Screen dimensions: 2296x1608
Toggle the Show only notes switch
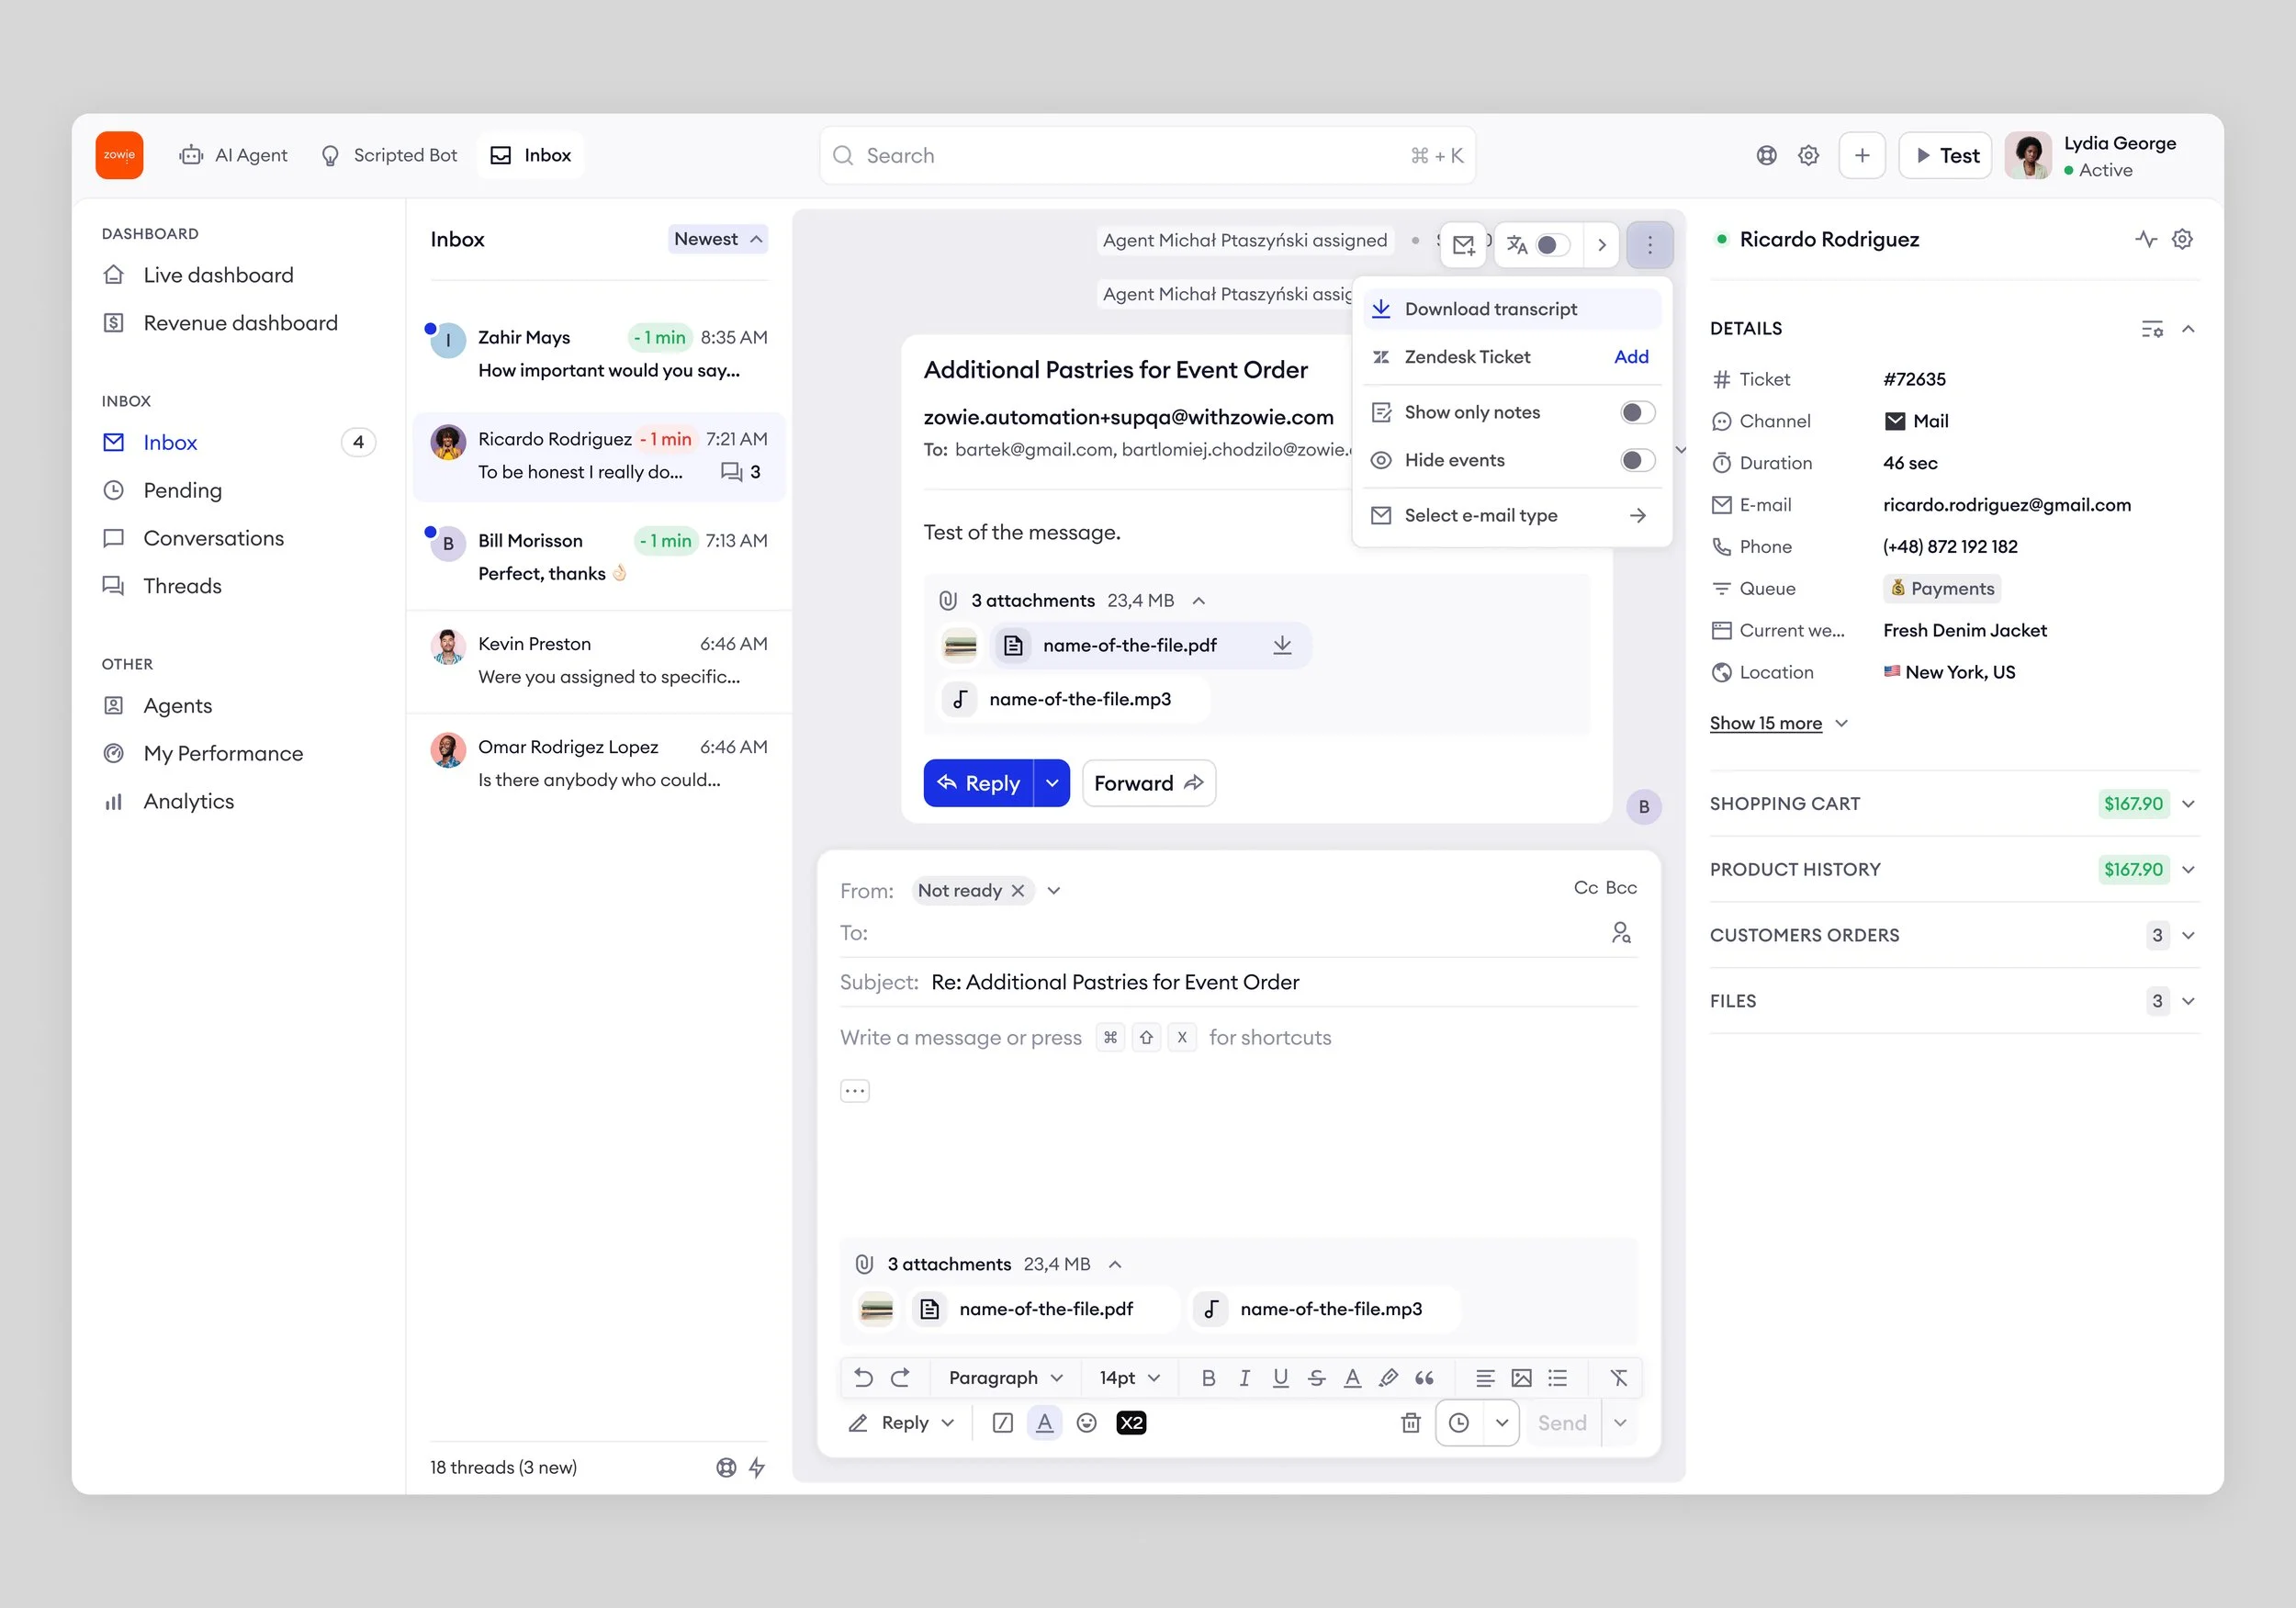click(x=1637, y=412)
